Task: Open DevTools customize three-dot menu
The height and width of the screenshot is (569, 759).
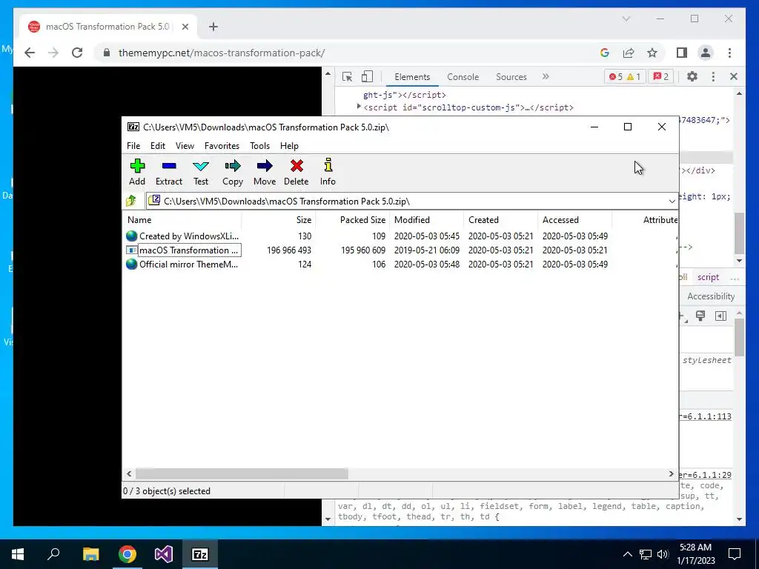Action: pos(713,76)
